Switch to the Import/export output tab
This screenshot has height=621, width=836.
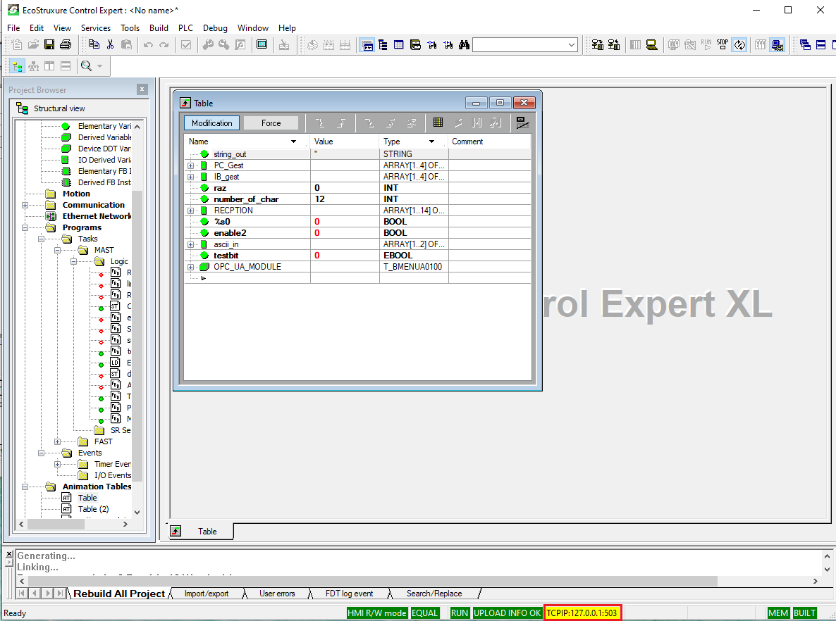(x=207, y=594)
